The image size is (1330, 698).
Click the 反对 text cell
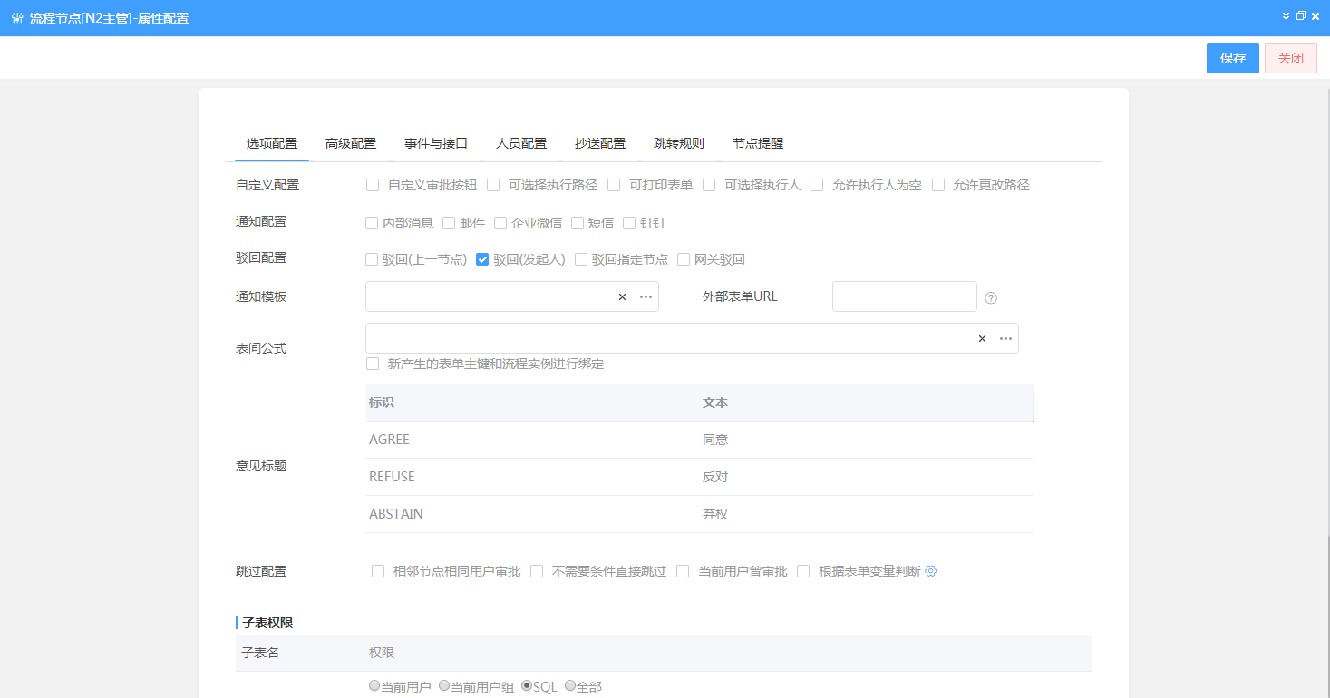(x=866, y=477)
